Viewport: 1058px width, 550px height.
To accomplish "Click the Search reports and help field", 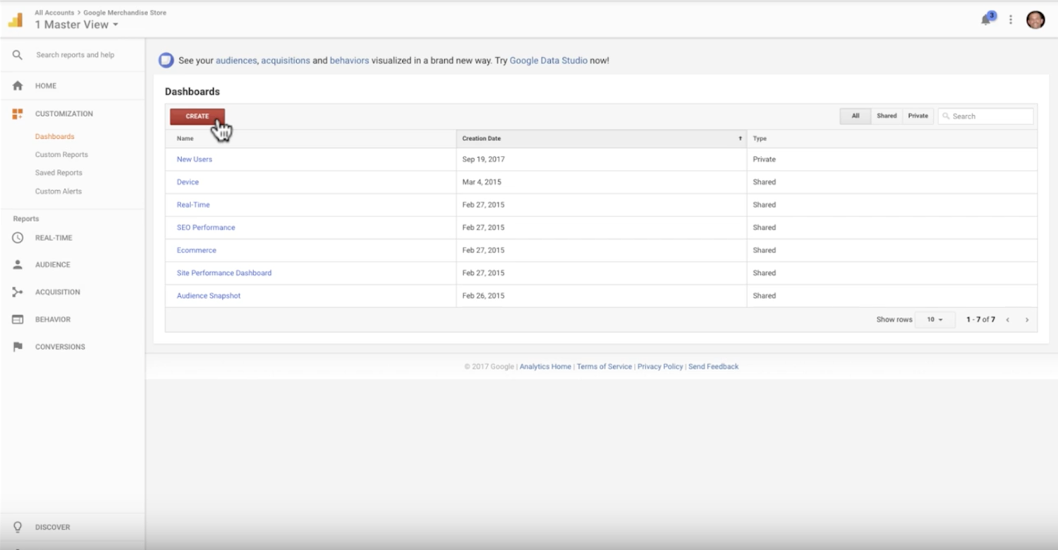I will coord(75,55).
